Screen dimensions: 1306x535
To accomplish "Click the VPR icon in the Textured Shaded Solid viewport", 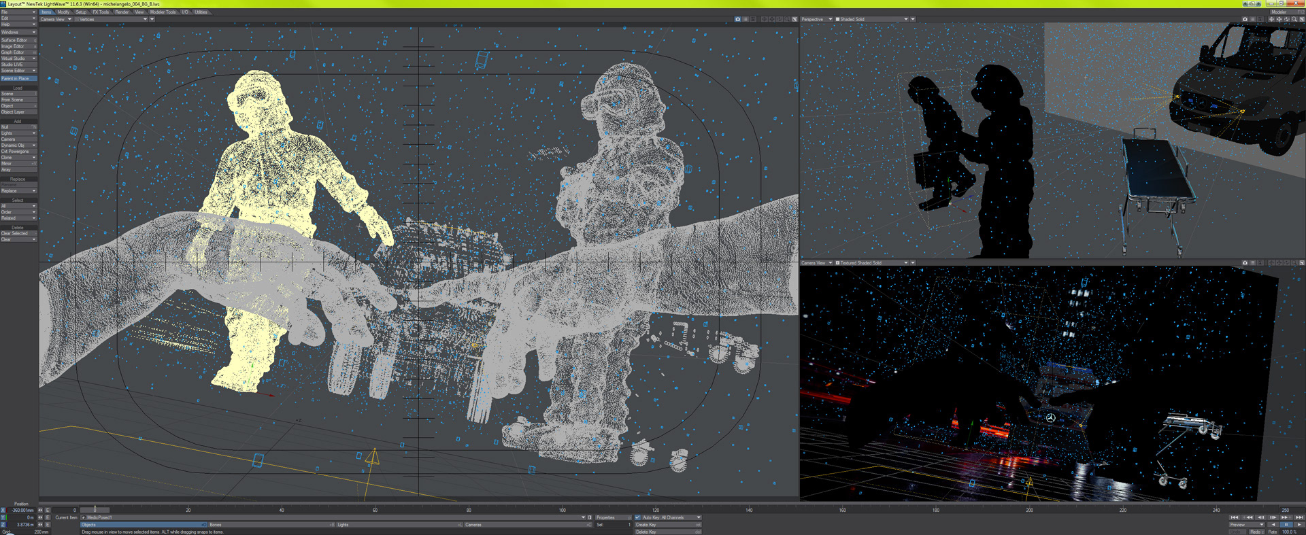I will tap(1245, 262).
